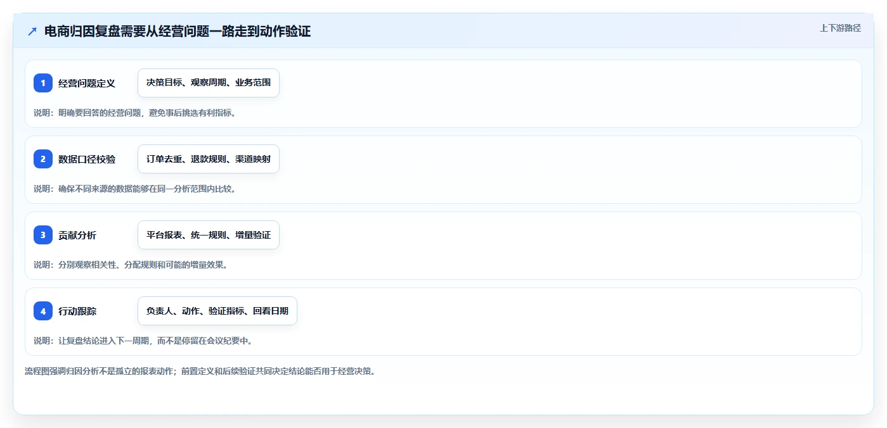Click the 决策目标、观察周期、业务范围 chip

(x=209, y=83)
